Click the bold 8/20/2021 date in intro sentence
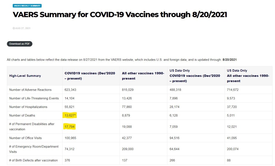Image resolution: width=275 pixels, height=166 pixels. click(230, 60)
